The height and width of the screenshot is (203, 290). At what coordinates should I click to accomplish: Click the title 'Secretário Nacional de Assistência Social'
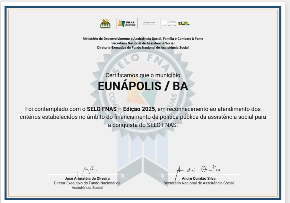[x=198, y=183]
